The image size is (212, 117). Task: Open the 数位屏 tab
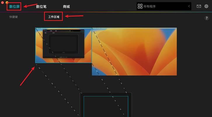click(x=15, y=6)
